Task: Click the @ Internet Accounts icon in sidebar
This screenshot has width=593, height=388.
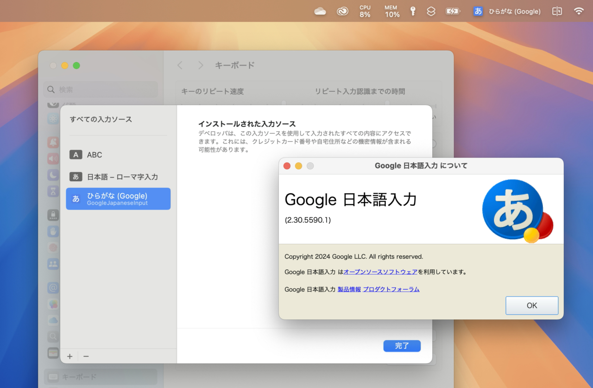Action: (x=53, y=288)
